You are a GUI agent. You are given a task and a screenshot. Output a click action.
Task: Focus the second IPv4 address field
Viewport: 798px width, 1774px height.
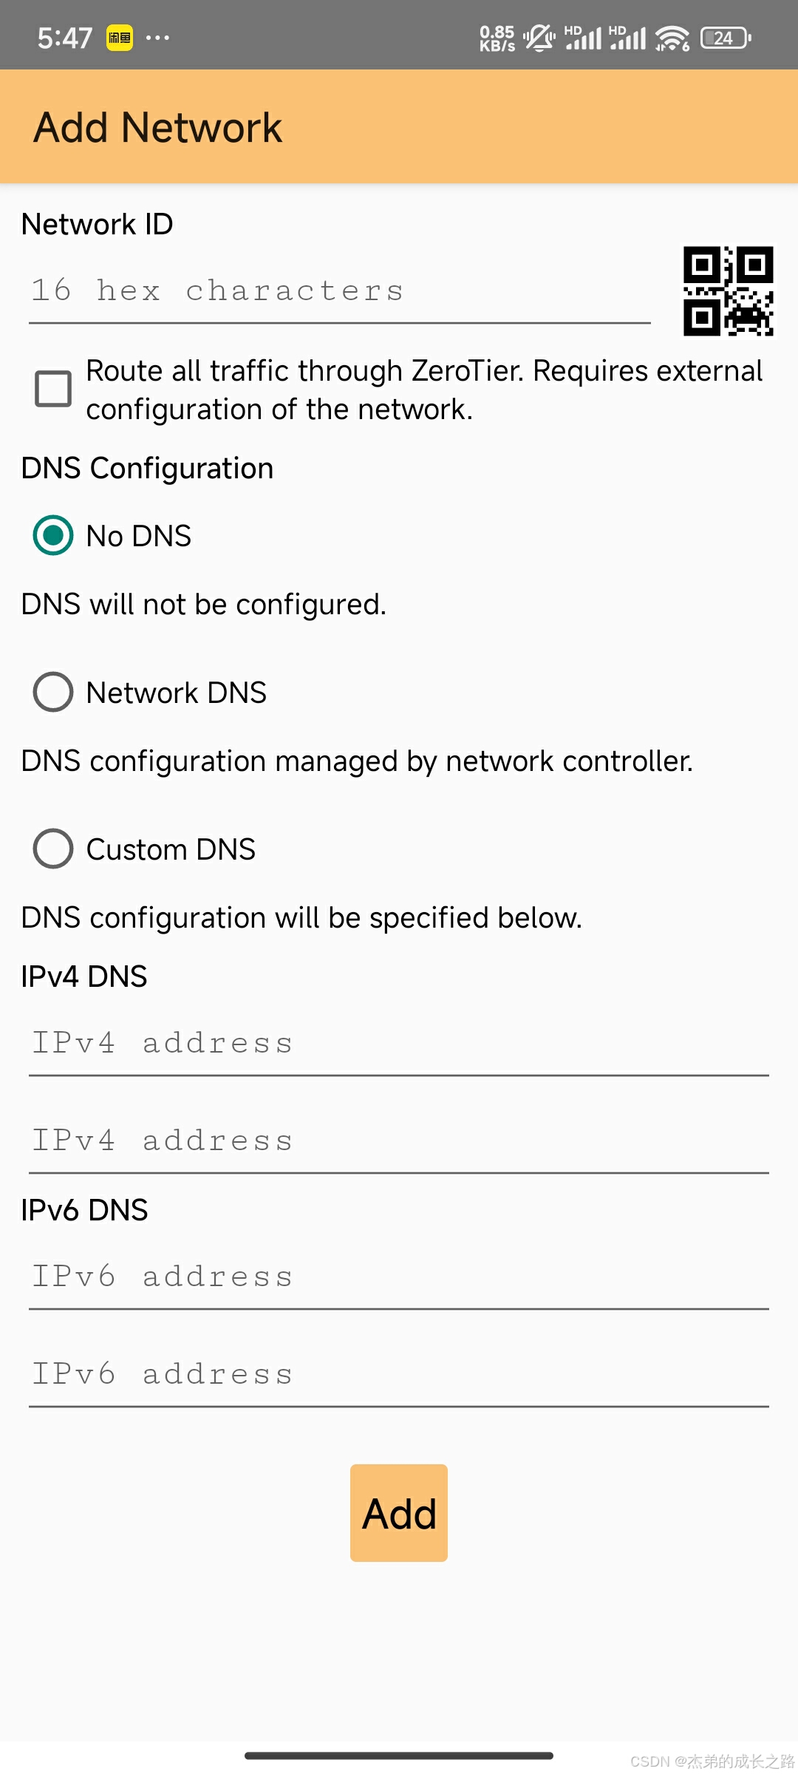pyautogui.click(x=399, y=1141)
